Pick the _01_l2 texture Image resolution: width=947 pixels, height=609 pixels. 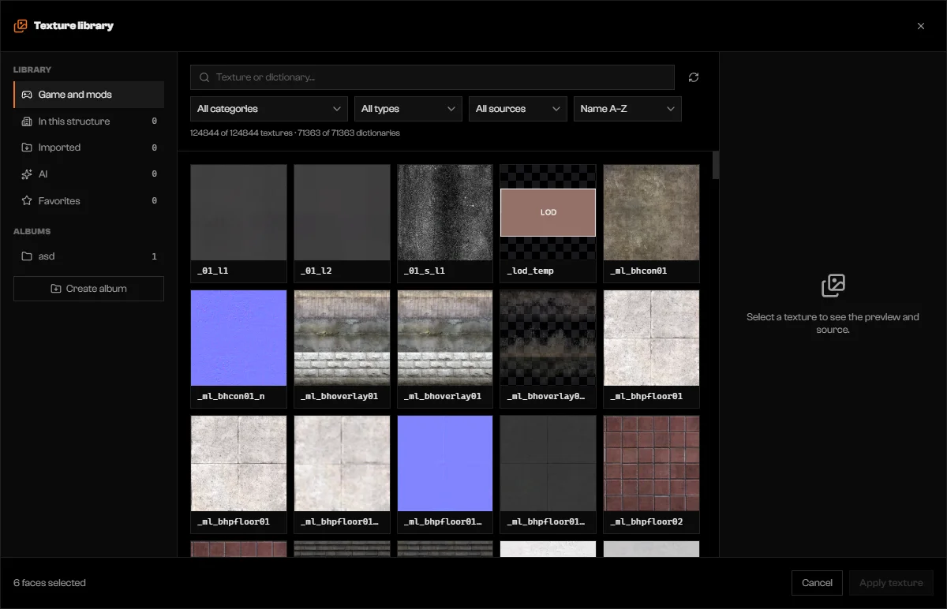[342, 223]
